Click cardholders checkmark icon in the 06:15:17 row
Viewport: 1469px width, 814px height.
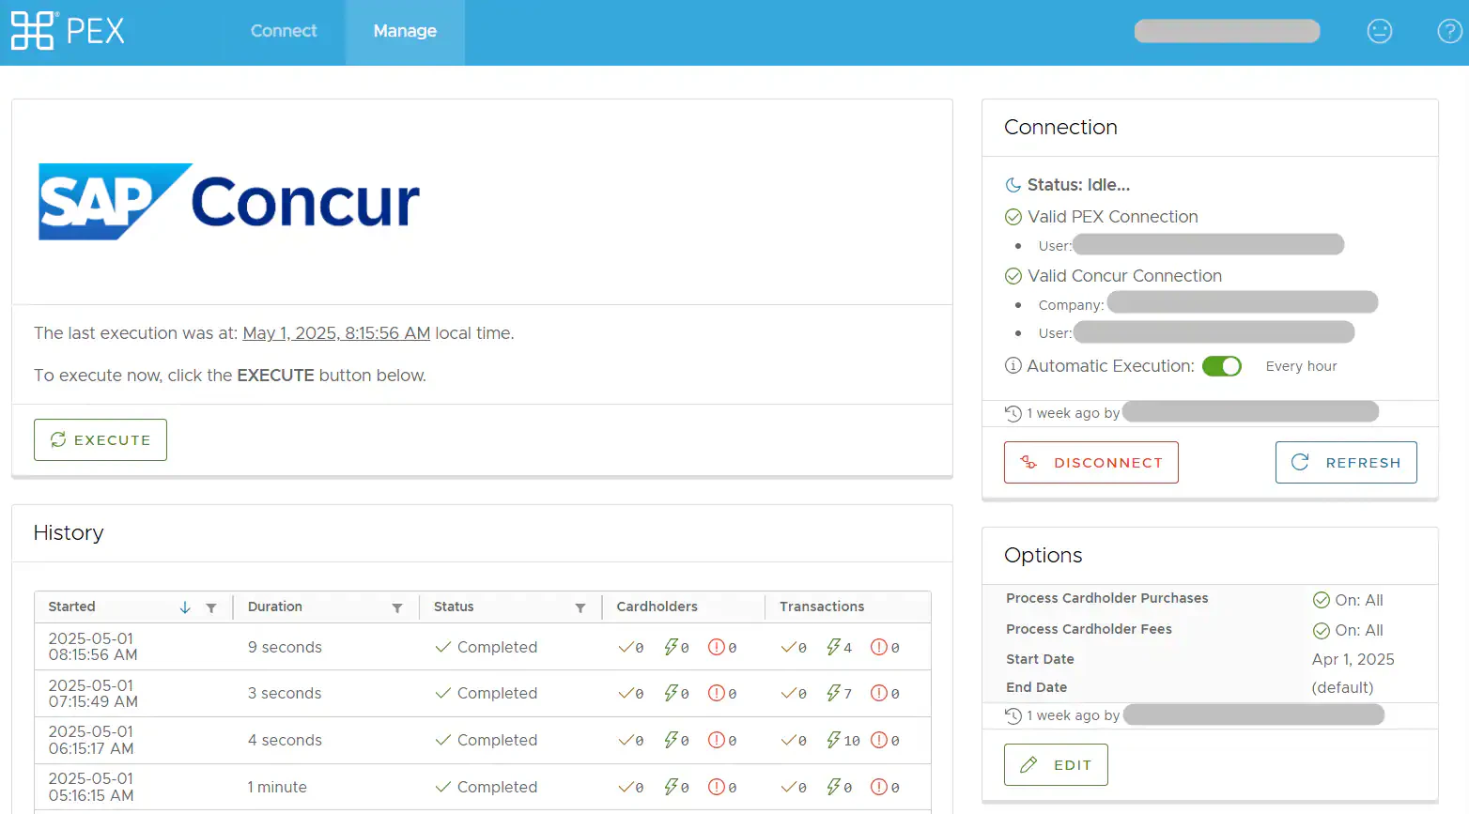(626, 740)
